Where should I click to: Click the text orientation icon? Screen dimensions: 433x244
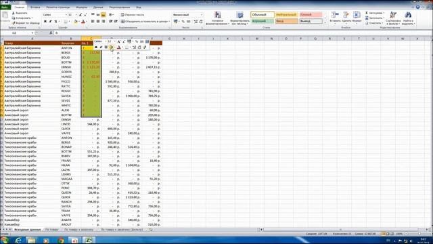111,15
